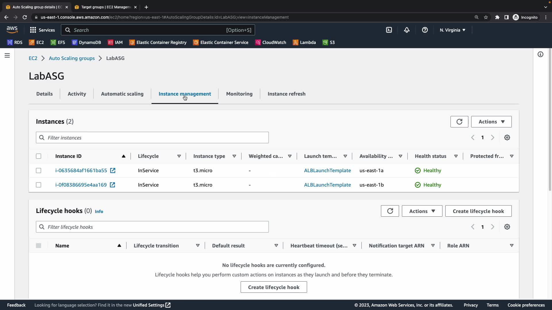
Task: Open AWS CloudShell terminal icon
Action: [x=389, y=30]
